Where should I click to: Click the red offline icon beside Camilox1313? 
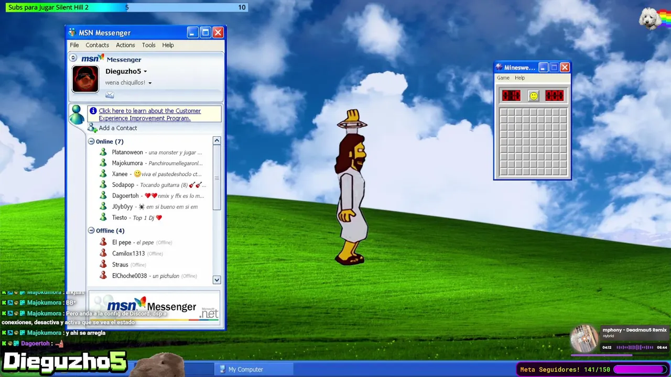tap(103, 253)
